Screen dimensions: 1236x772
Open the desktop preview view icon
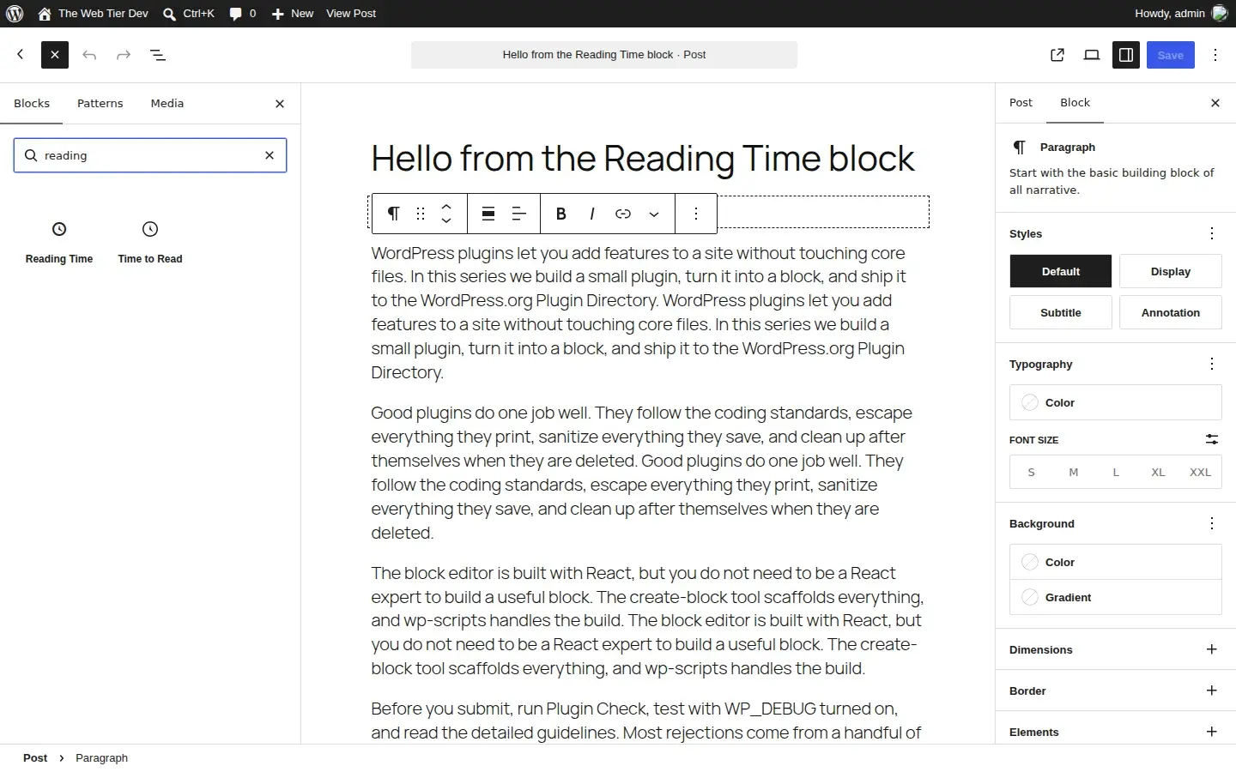[1092, 55]
